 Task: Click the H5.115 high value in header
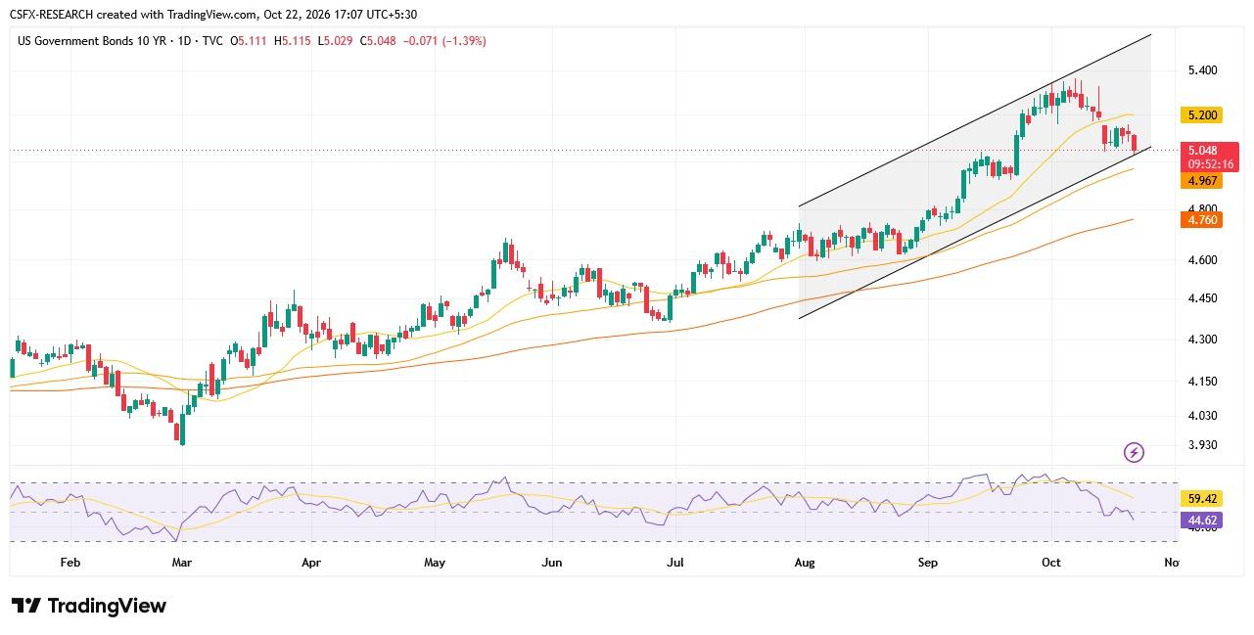click(x=294, y=41)
